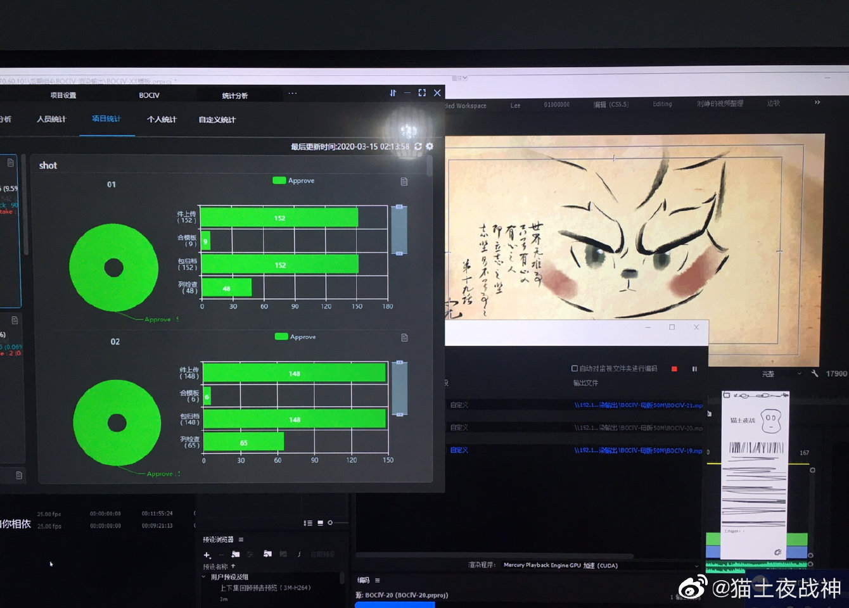Switch to 项目统计 tab
849x608 pixels.
tap(106, 118)
